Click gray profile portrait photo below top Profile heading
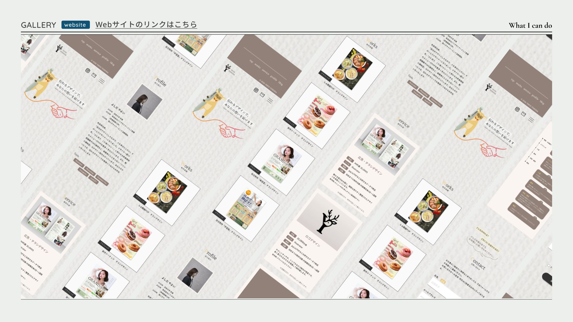The image size is (573, 322). 145,102
